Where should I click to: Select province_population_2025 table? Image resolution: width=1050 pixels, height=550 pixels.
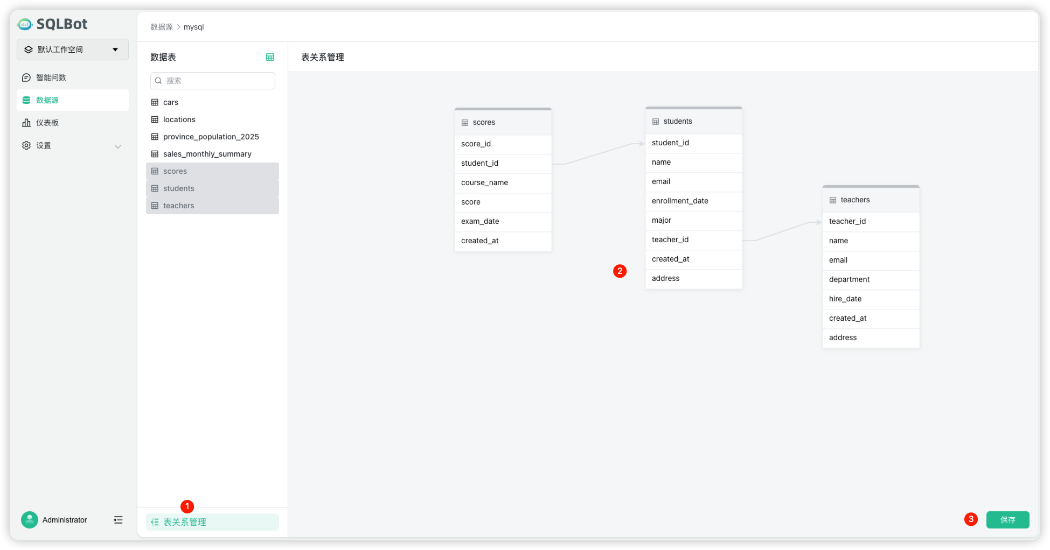(211, 137)
